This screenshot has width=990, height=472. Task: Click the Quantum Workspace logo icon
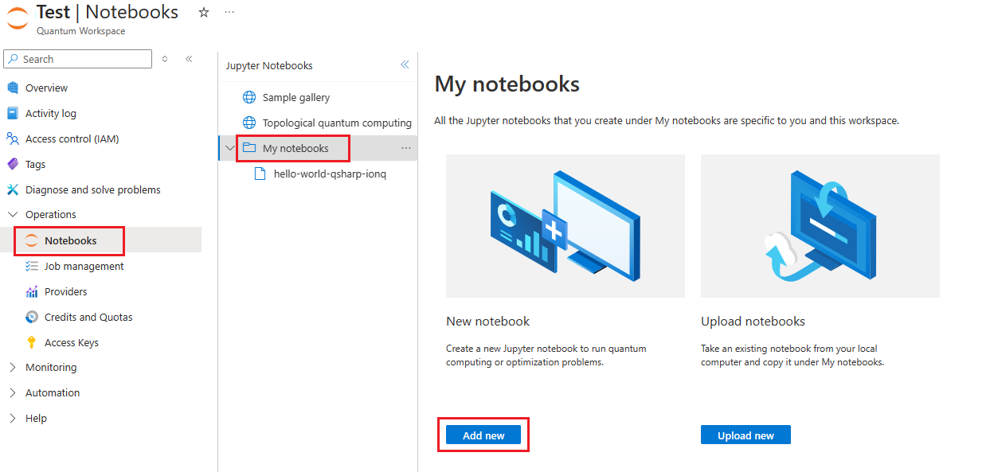pos(18,18)
